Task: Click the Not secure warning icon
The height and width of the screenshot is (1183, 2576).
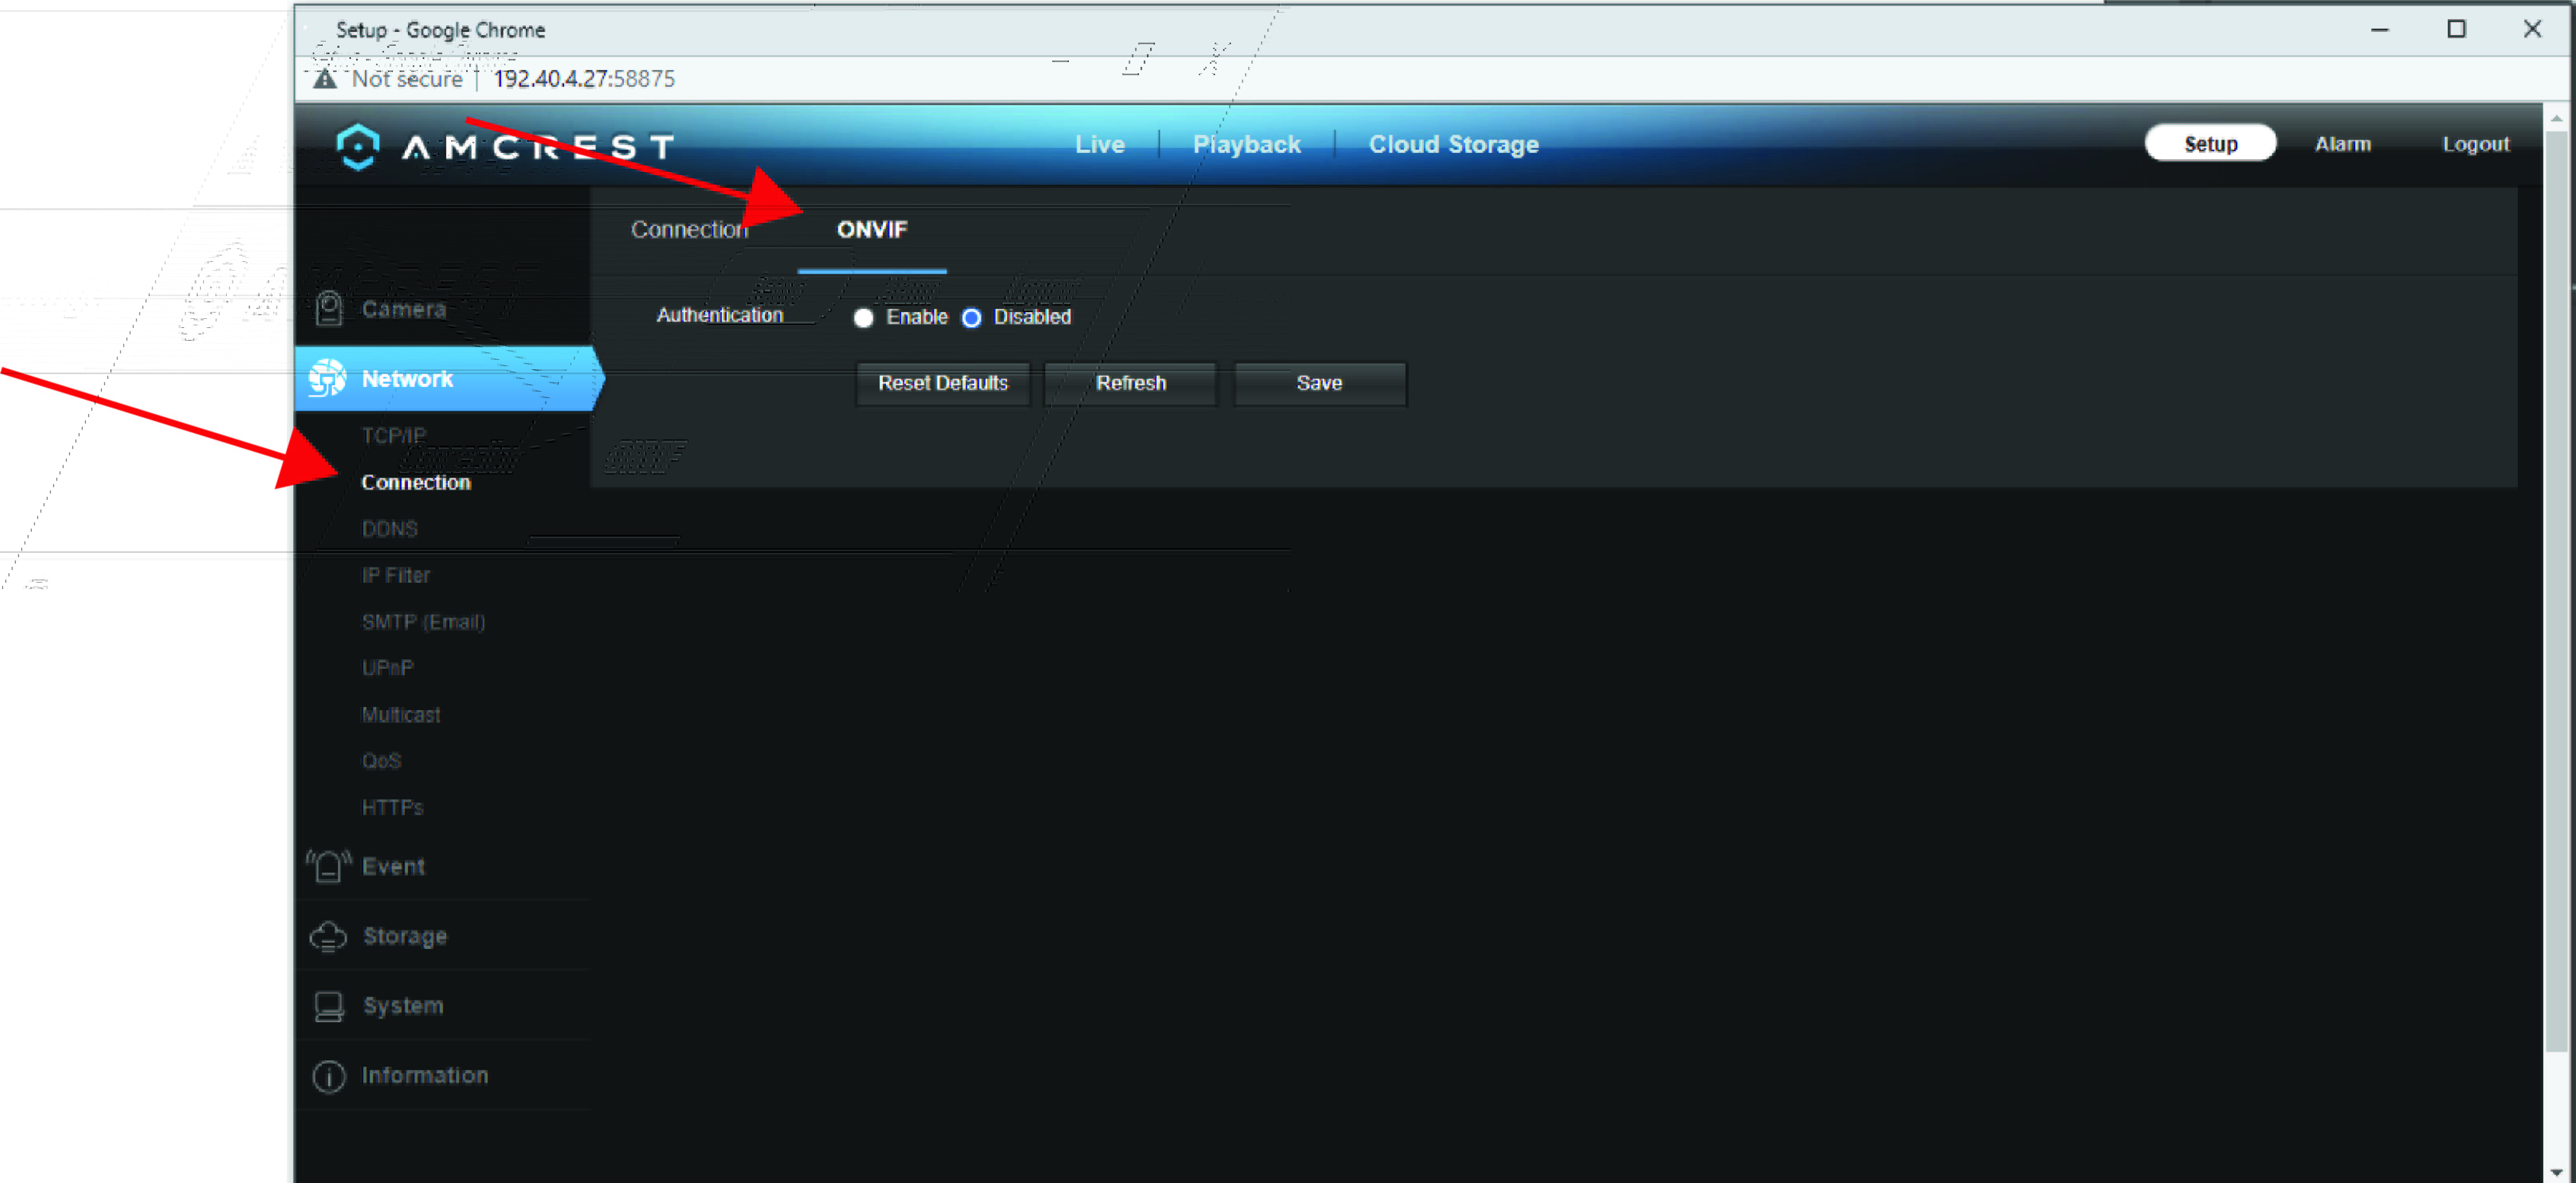Action: [x=325, y=79]
